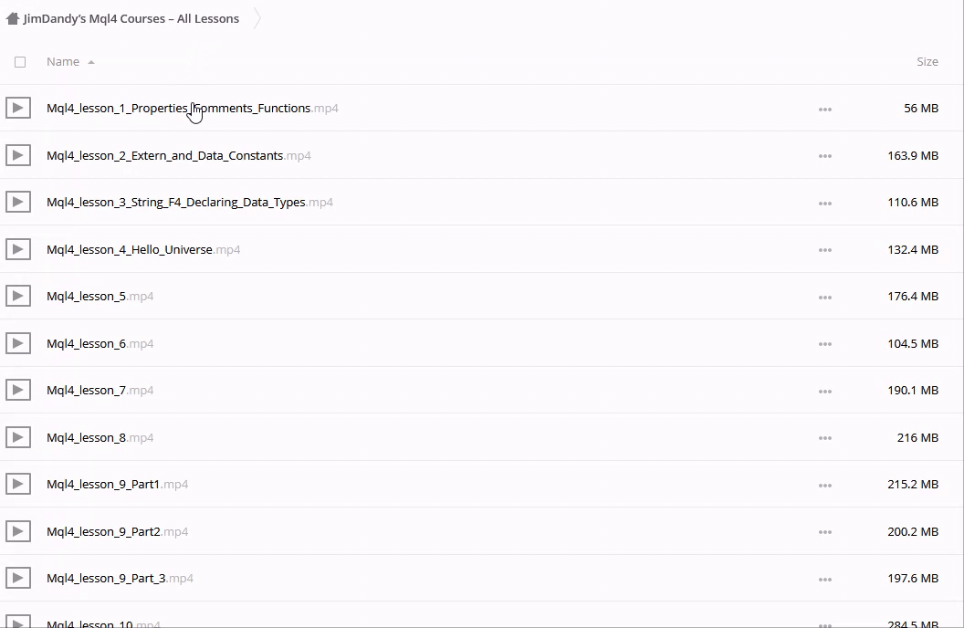Sort files by Size column header

[927, 62]
